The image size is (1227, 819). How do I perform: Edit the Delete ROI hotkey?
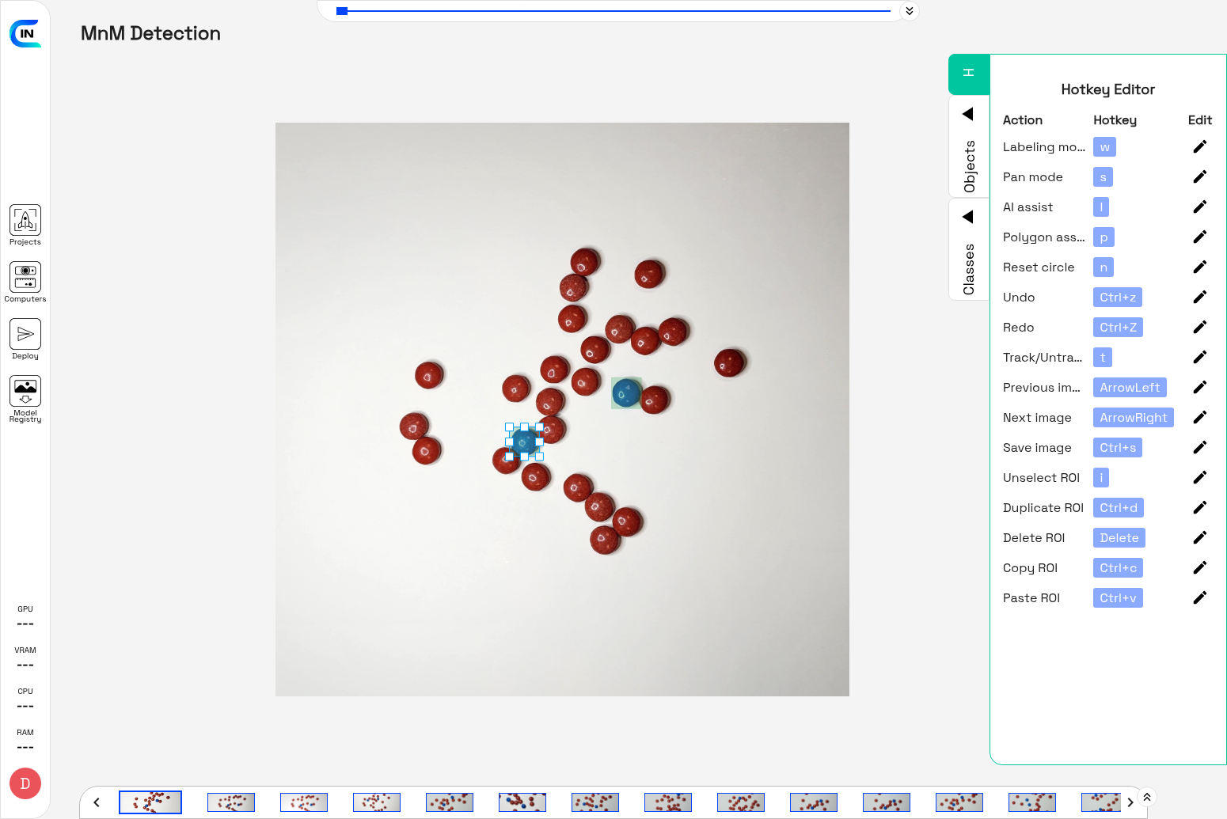[x=1199, y=538]
